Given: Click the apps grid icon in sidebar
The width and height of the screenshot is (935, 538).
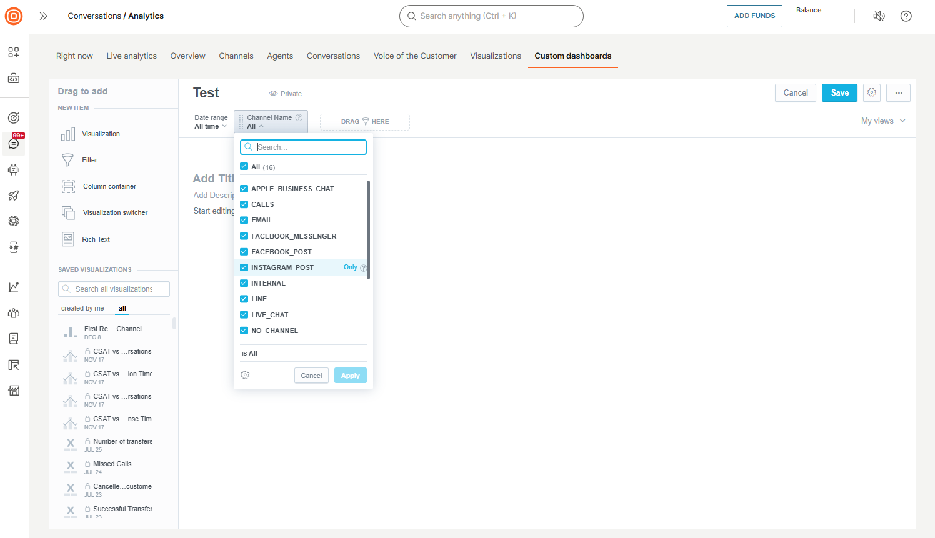Looking at the screenshot, I should click(14, 52).
